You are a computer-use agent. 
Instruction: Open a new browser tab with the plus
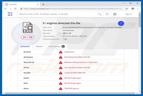(x=43, y=4)
